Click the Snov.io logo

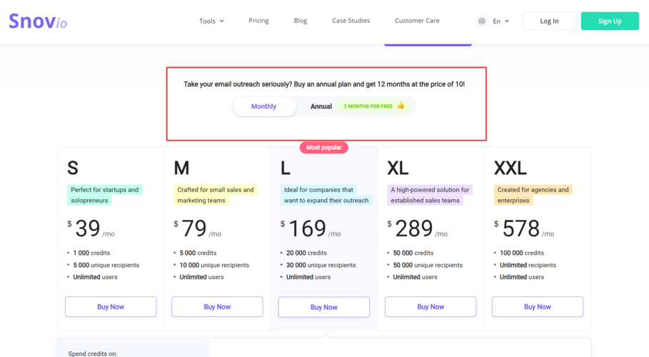click(x=38, y=21)
